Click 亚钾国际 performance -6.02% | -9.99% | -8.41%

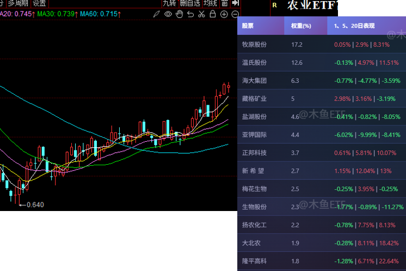[367, 135]
